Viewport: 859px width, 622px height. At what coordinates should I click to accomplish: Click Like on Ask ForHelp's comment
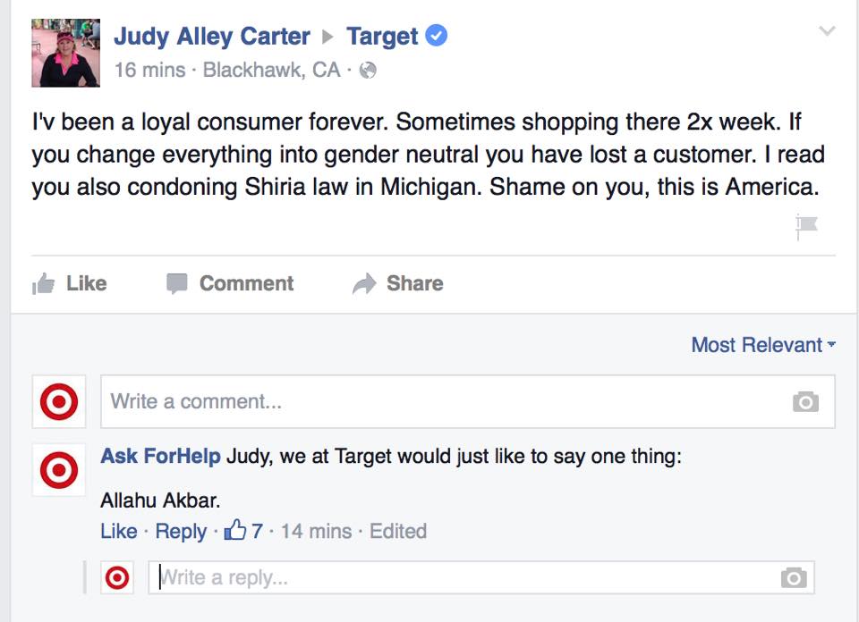point(118,531)
